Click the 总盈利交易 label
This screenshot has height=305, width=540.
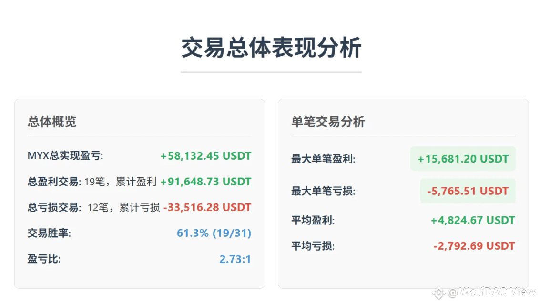(54, 182)
